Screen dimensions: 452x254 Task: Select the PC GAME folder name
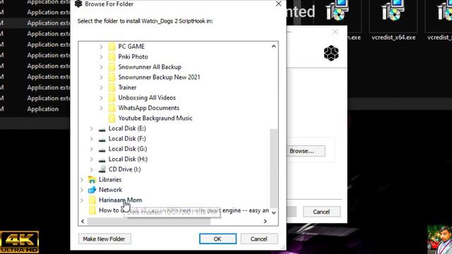pyautogui.click(x=131, y=47)
